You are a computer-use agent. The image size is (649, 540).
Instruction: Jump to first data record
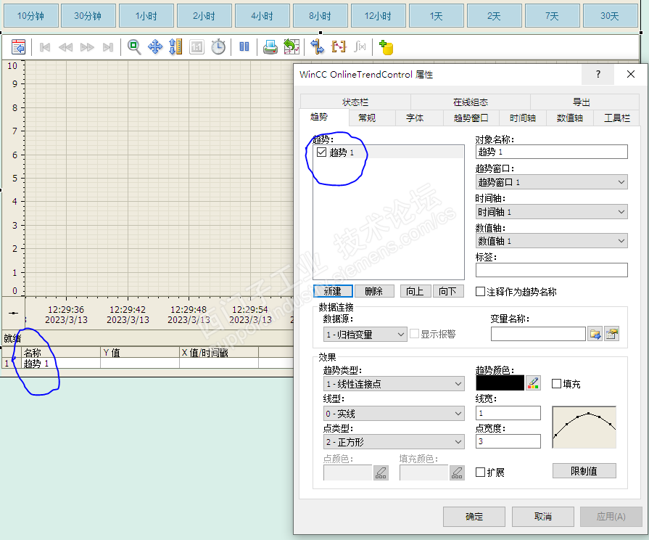pyautogui.click(x=45, y=47)
